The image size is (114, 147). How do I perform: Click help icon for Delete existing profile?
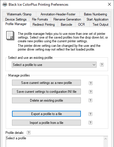(90, 100)
